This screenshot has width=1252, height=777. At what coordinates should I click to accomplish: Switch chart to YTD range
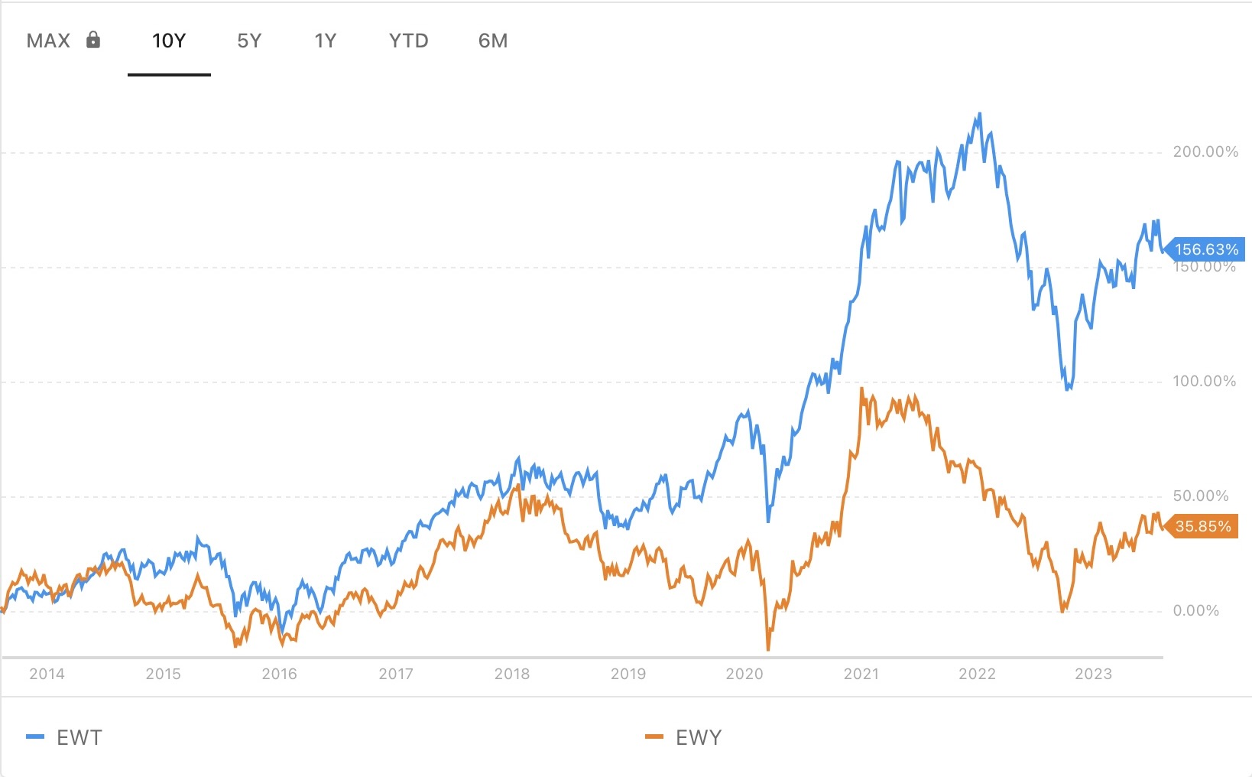pos(409,41)
